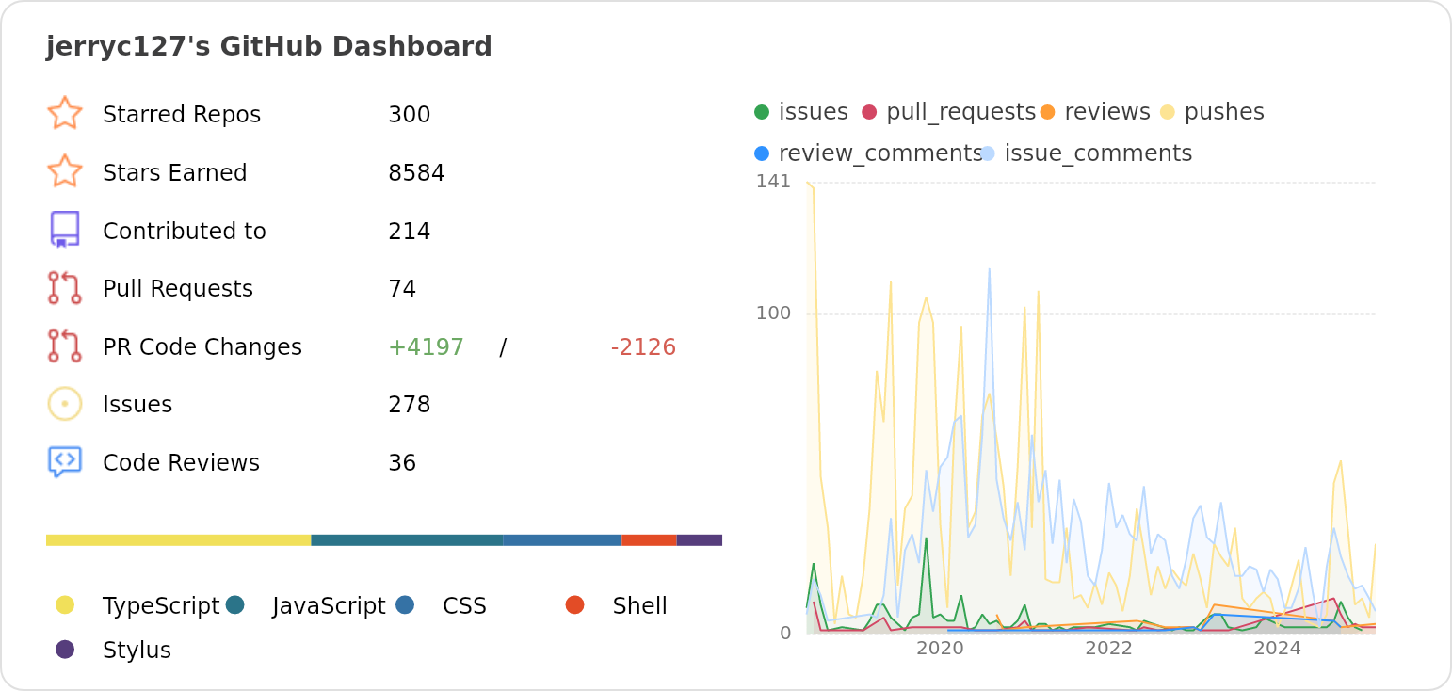Click the issue_comments legend text
The width and height of the screenshot is (1452, 691).
(1099, 153)
